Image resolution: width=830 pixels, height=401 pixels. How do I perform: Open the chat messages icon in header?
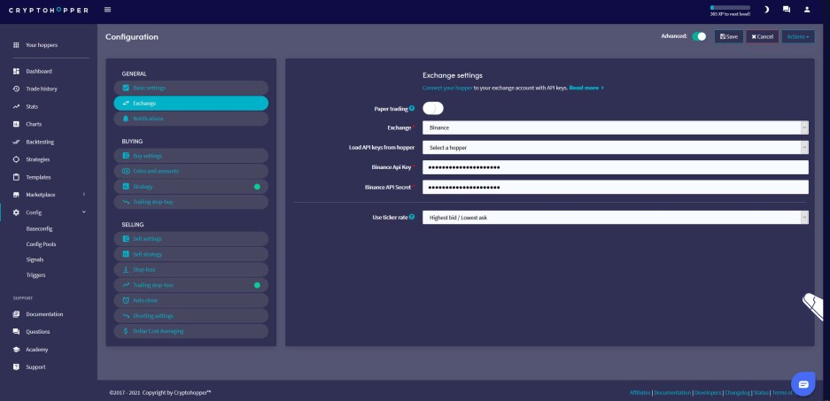click(787, 10)
